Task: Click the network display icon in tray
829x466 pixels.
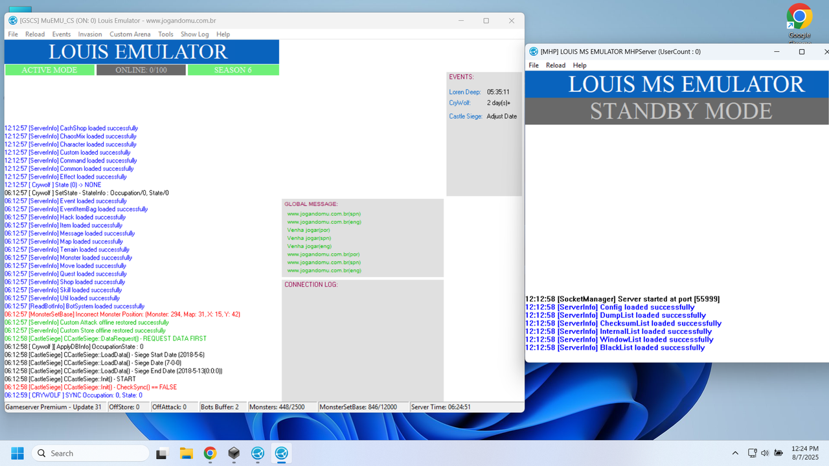Action: (752, 453)
